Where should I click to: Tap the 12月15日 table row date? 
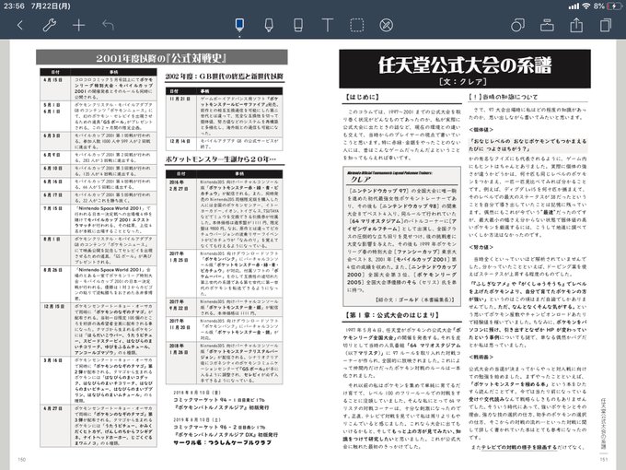coord(54,306)
